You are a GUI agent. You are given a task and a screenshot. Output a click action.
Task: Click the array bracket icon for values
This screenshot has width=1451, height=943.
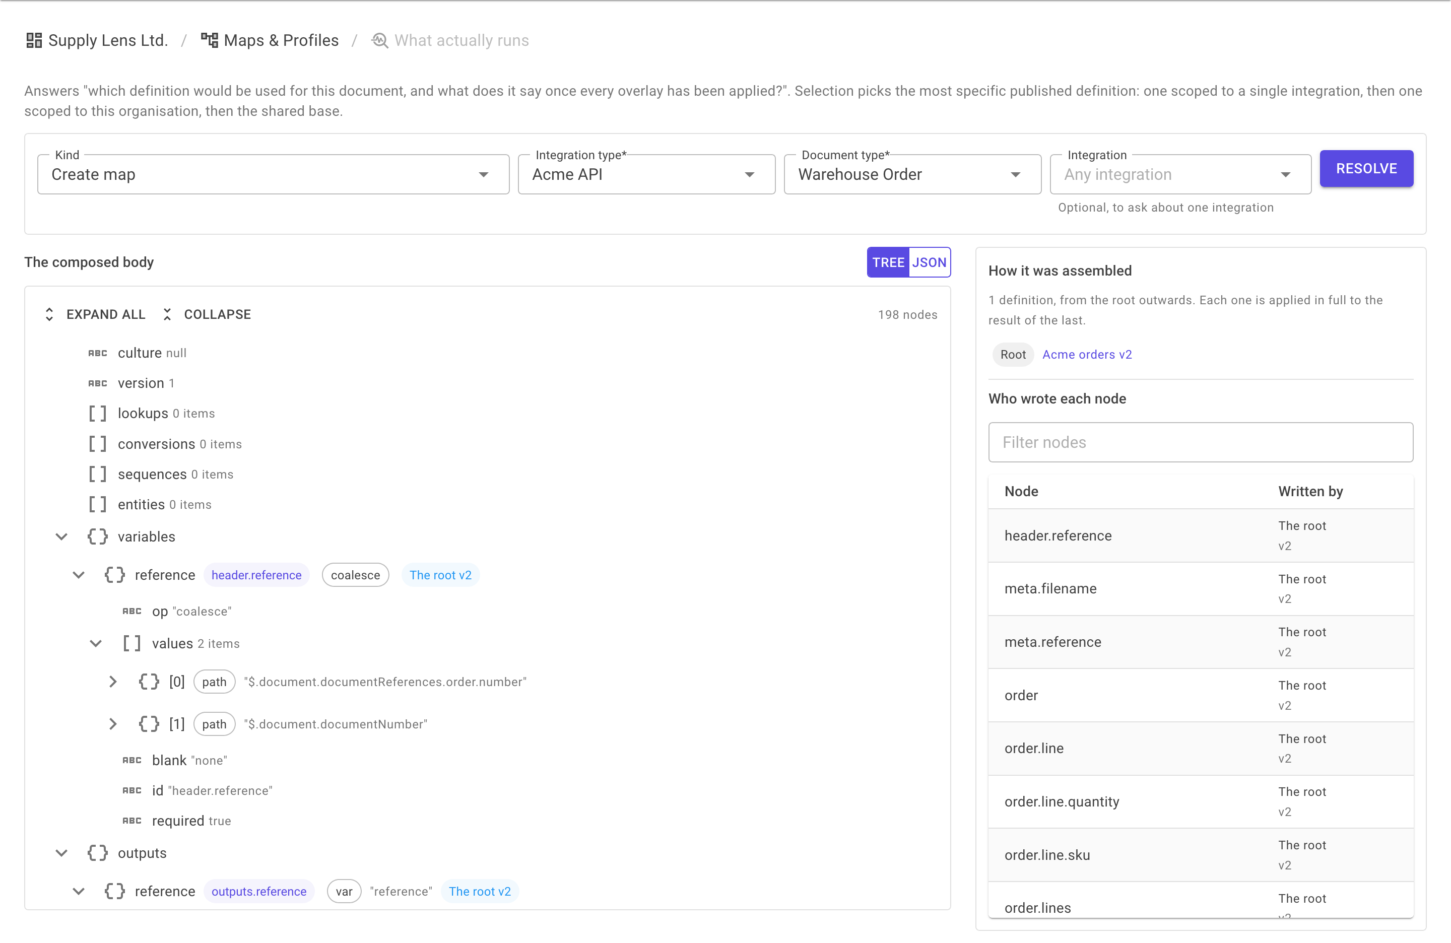pyautogui.click(x=131, y=643)
